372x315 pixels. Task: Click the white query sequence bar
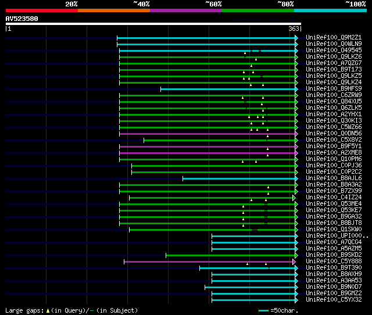[153, 24]
